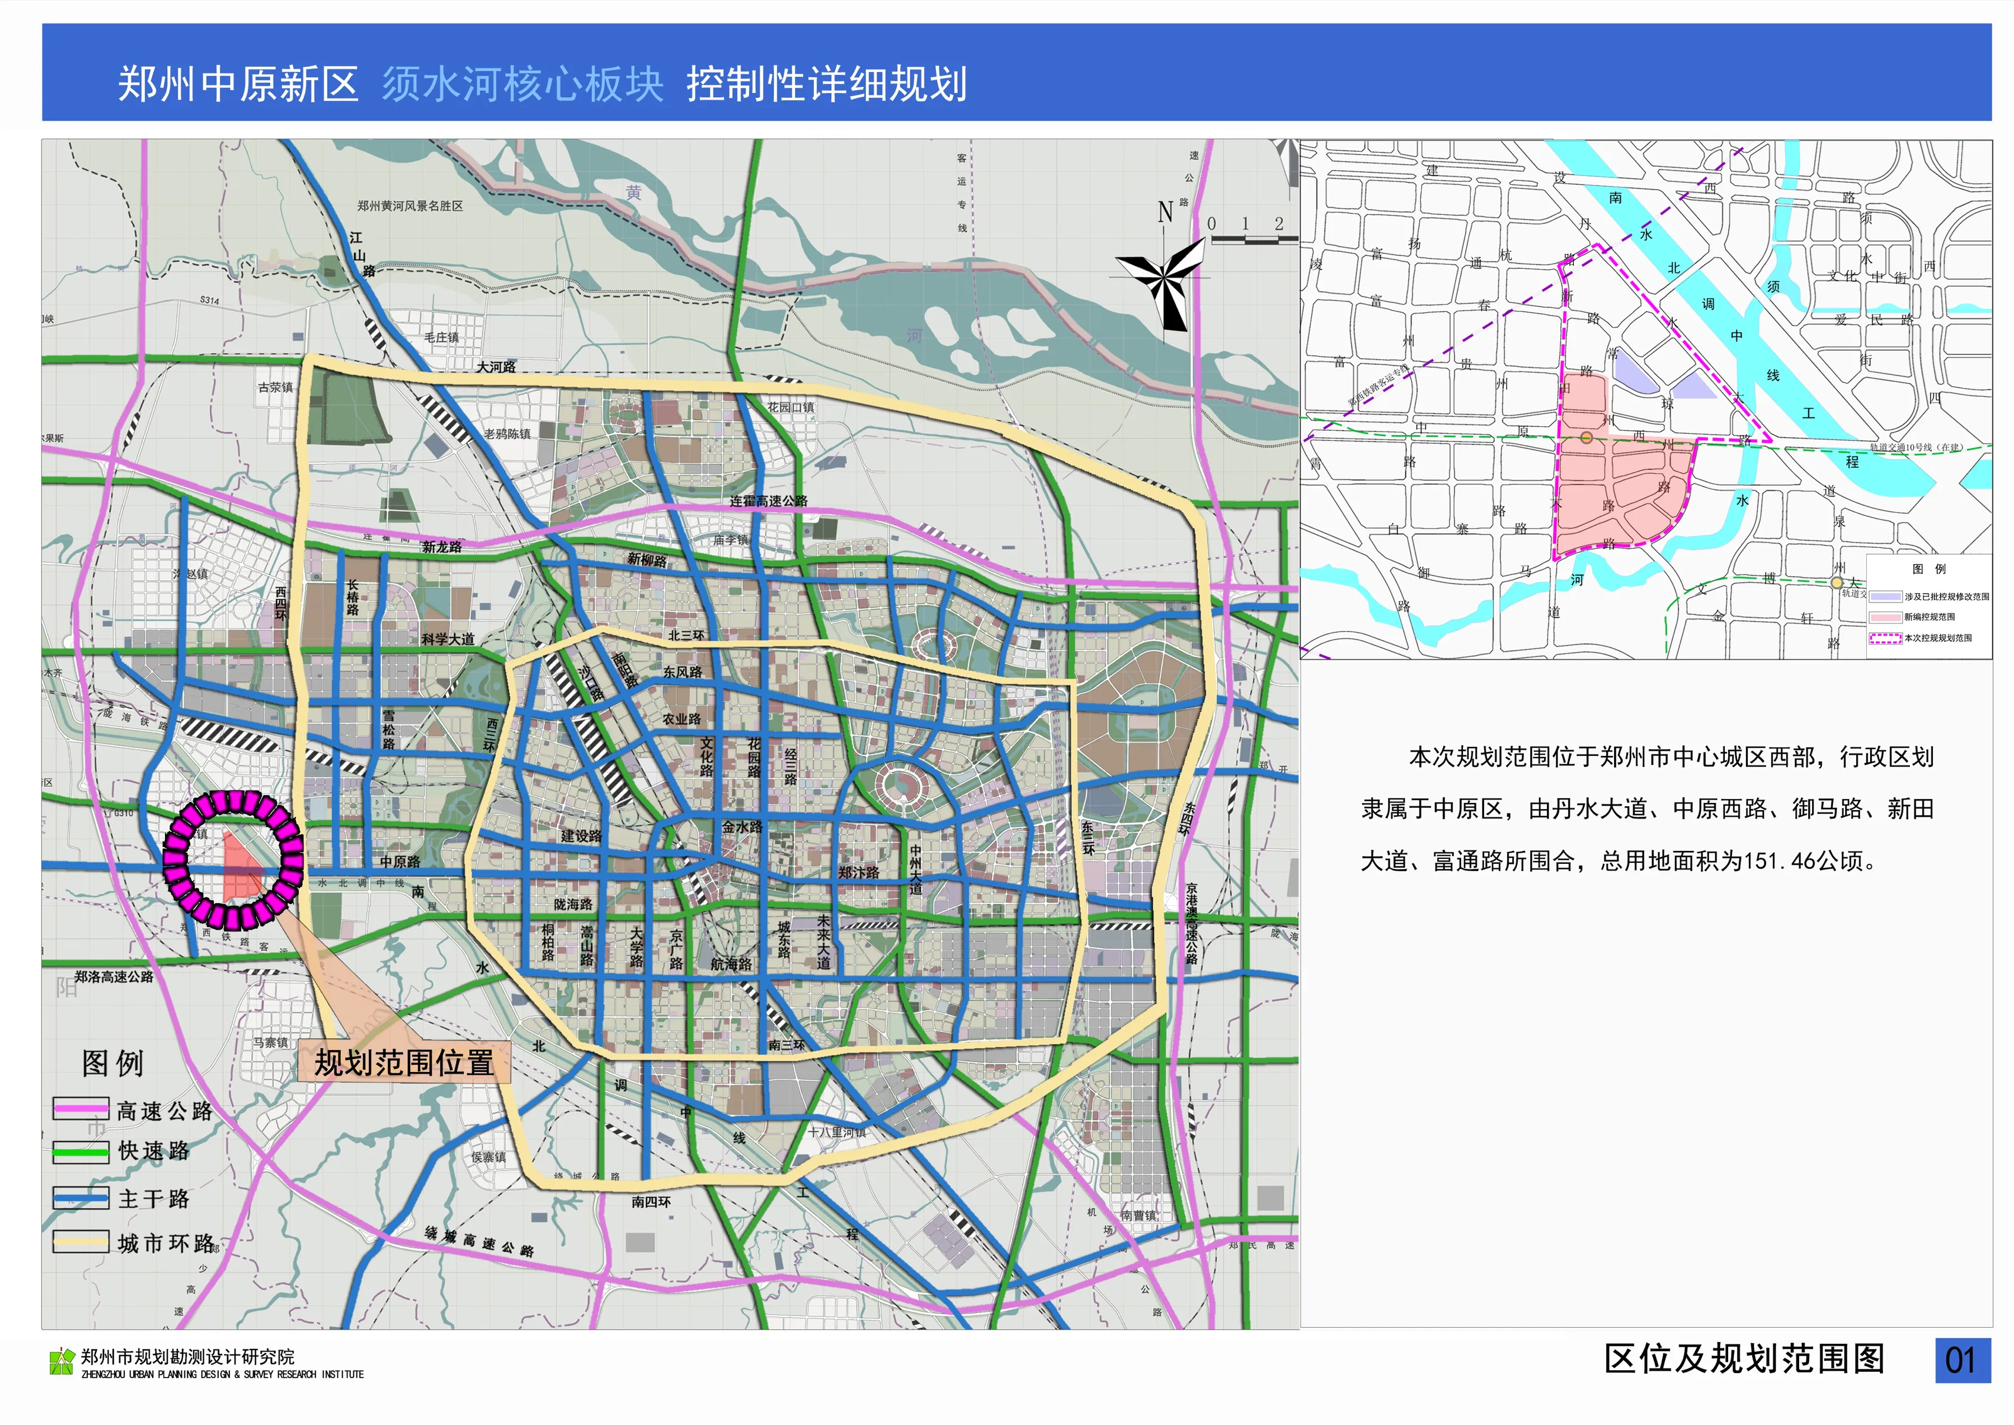Click the red planning area inside magenta ring
The image size is (2014, 1425).
coord(242,868)
